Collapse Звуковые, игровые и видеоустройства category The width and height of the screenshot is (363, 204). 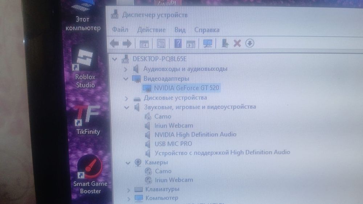coord(127,107)
